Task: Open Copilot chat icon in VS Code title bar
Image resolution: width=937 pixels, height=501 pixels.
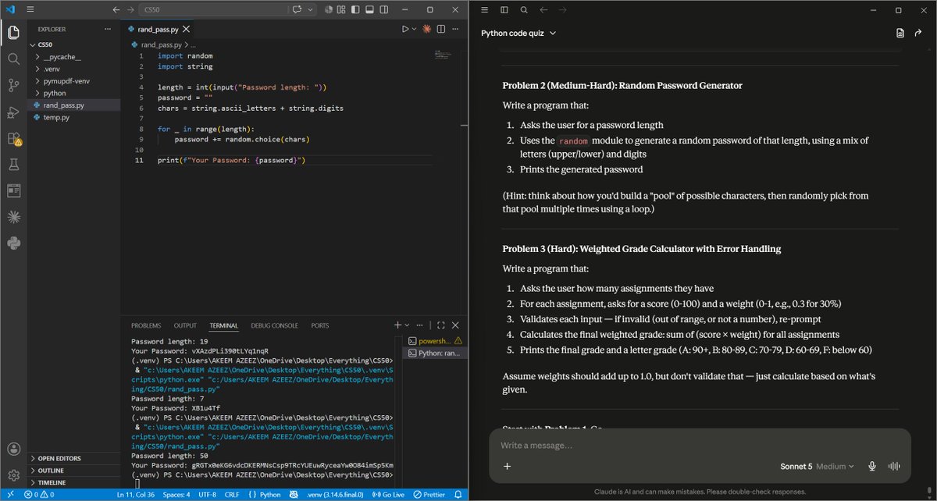Action: coord(297,10)
